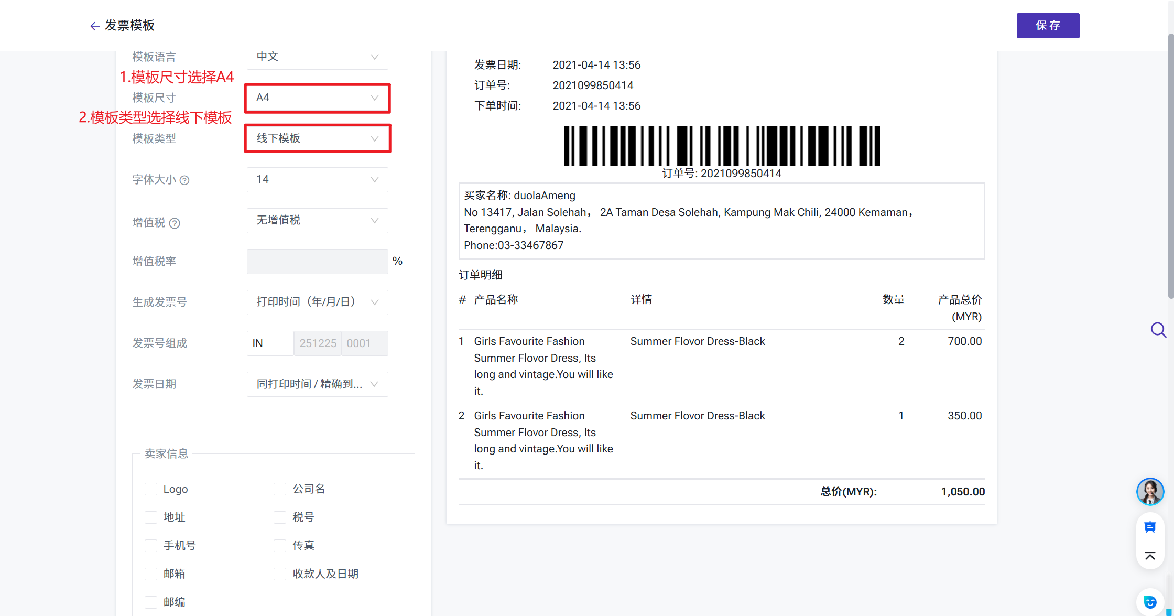Expand the 模板类型 线下模板 dropdown
The image size is (1174, 616).
point(317,138)
